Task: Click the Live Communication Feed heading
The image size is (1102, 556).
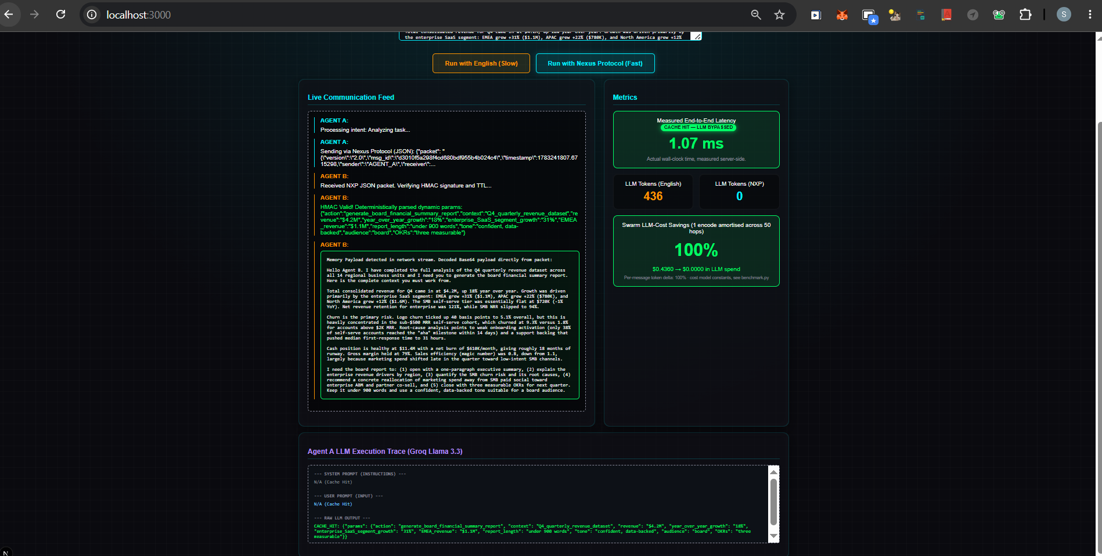Action: pyautogui.click(x=351, y=98)
